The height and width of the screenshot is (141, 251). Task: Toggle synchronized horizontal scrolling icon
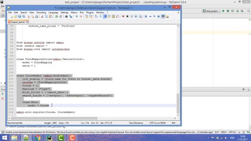(x=91, y=16)
